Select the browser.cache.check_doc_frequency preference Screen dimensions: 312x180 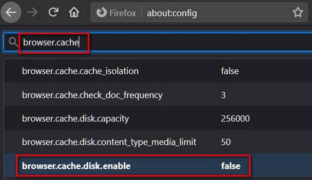point(92,95)
